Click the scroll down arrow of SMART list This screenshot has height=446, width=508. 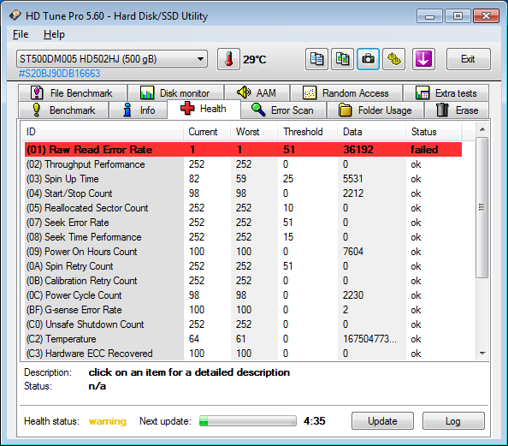(482, 354)
